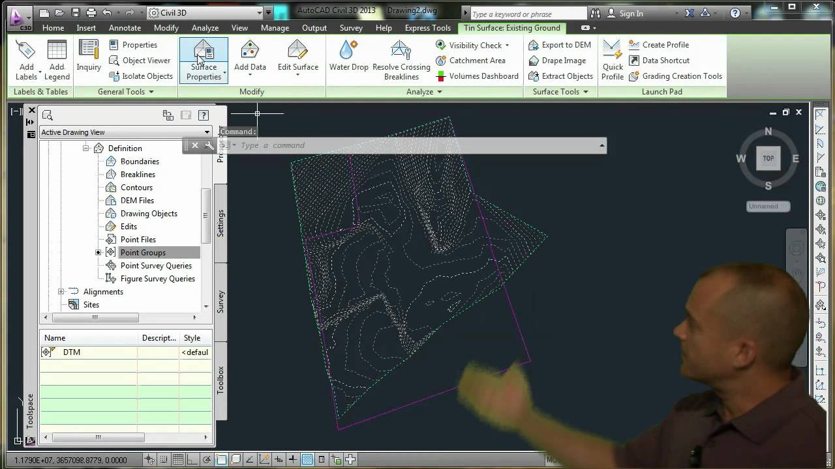Toggle Snap Mode in the status bar
Image resolution: width=835 pixels, height=469 pixels.
pos(164,460)
